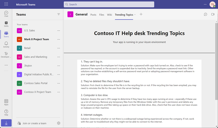Open more options for Contoso X Project Team

(x=59, y=92)
